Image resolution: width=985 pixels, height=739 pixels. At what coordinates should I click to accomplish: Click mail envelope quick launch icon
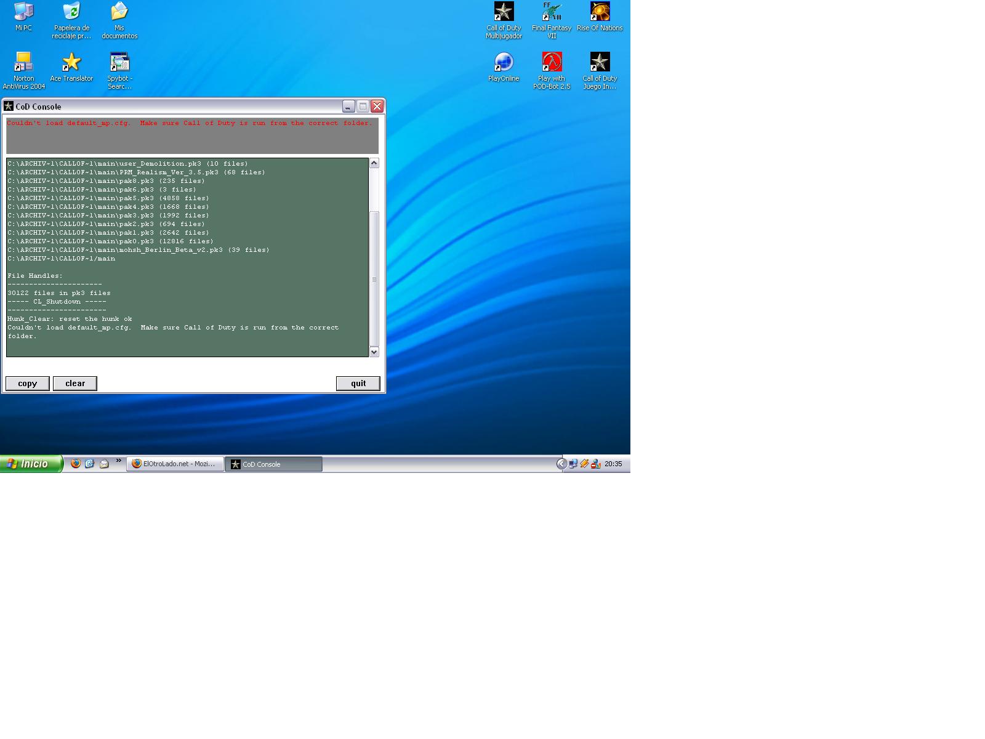[104, 464]
